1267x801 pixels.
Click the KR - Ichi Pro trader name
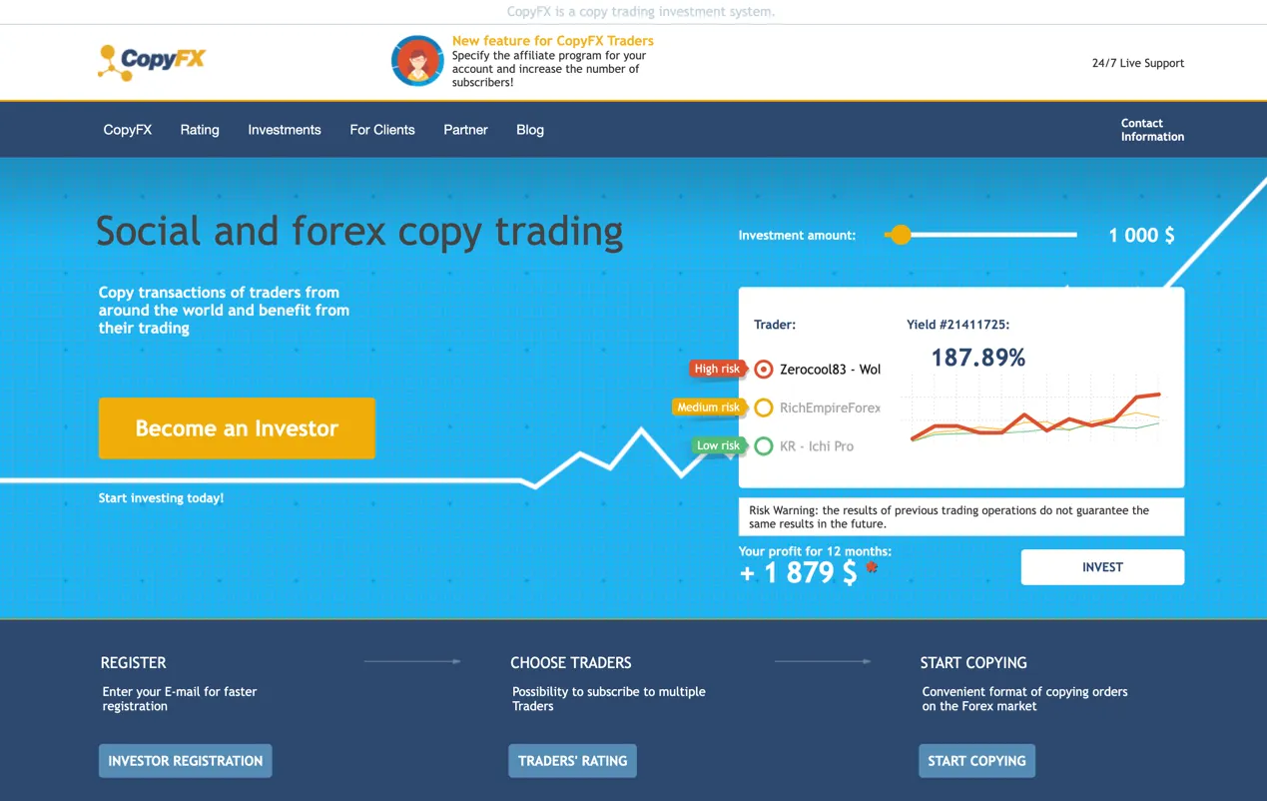click(817, 446)
